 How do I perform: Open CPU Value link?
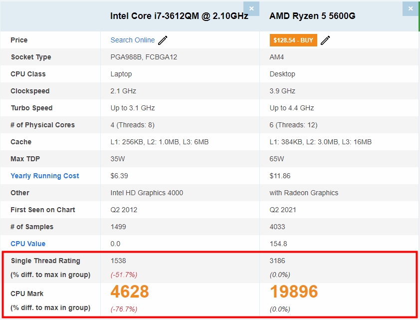(x=28, y=244)
